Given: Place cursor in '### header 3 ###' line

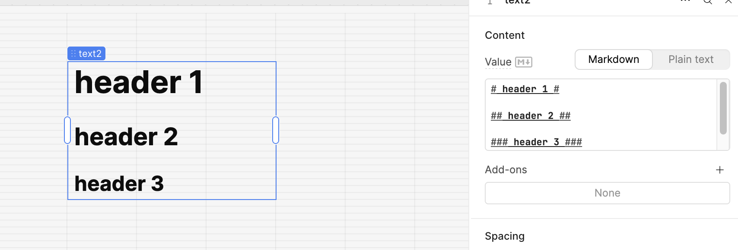Looking at the screenshot, I should pos(536,142).
